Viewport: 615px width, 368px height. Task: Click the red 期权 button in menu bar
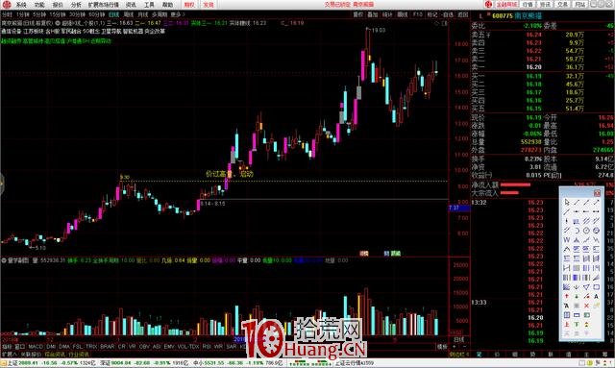[189, 5]
